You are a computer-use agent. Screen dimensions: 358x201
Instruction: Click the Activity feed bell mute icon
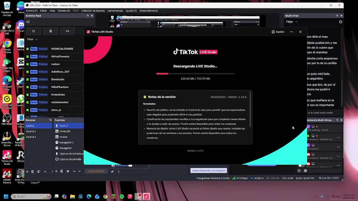point(51,31)
